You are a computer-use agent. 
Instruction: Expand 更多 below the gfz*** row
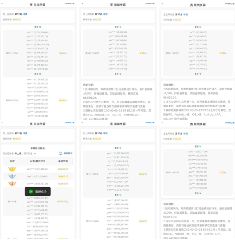point(38,74)
